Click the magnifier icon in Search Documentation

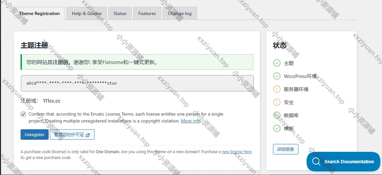(x=316, y=162)
